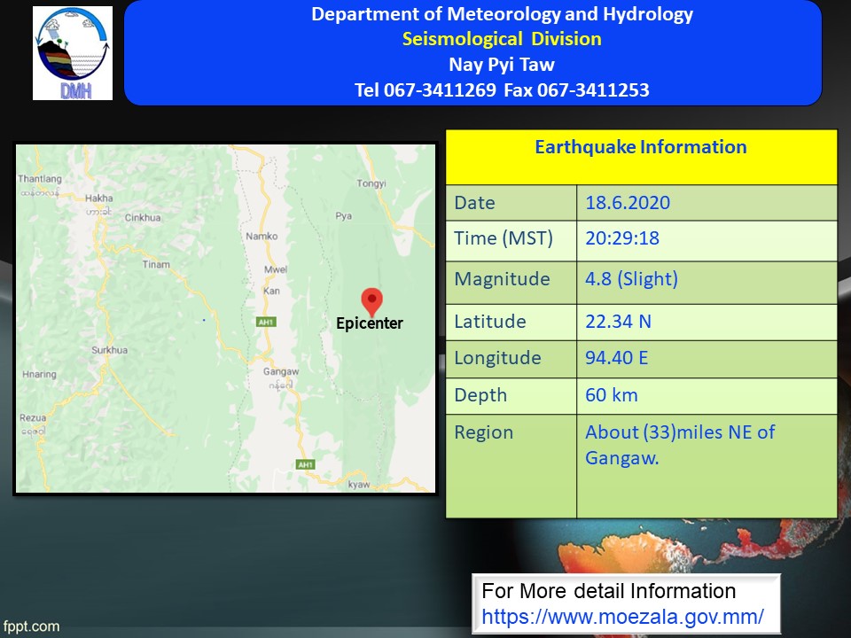The image size is (851, 638).
Task: Click the AH1 highway badge below Kan
Action: pos(265,322)
